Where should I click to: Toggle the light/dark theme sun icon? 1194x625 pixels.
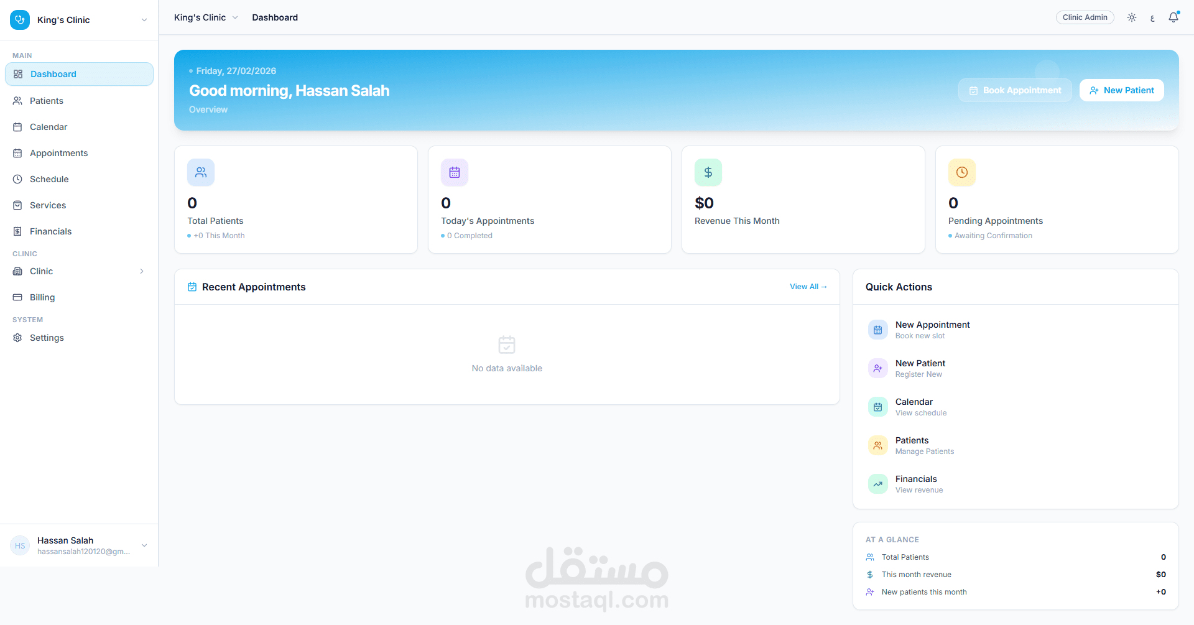1132,17
